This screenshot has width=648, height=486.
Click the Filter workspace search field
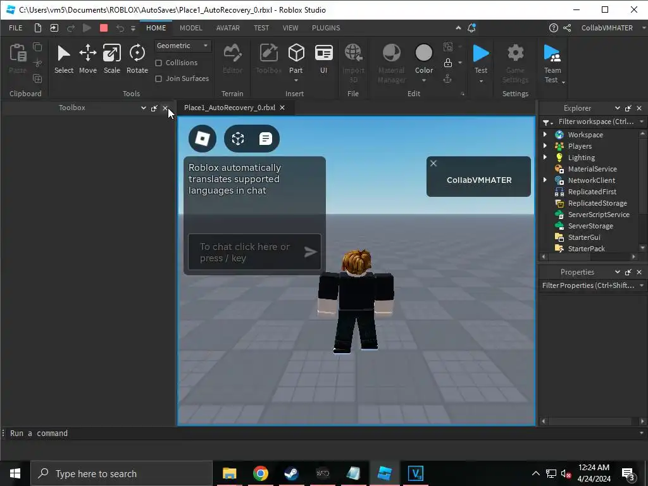click(x=596, y=121)
